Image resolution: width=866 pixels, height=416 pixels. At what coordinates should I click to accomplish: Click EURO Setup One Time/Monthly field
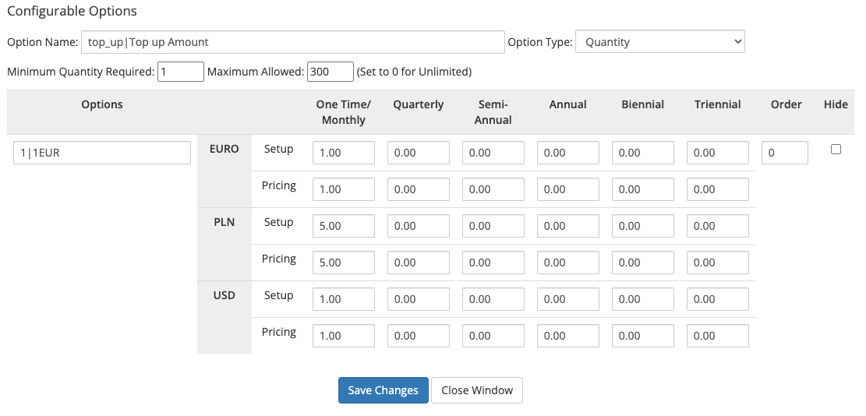[343, 153]
